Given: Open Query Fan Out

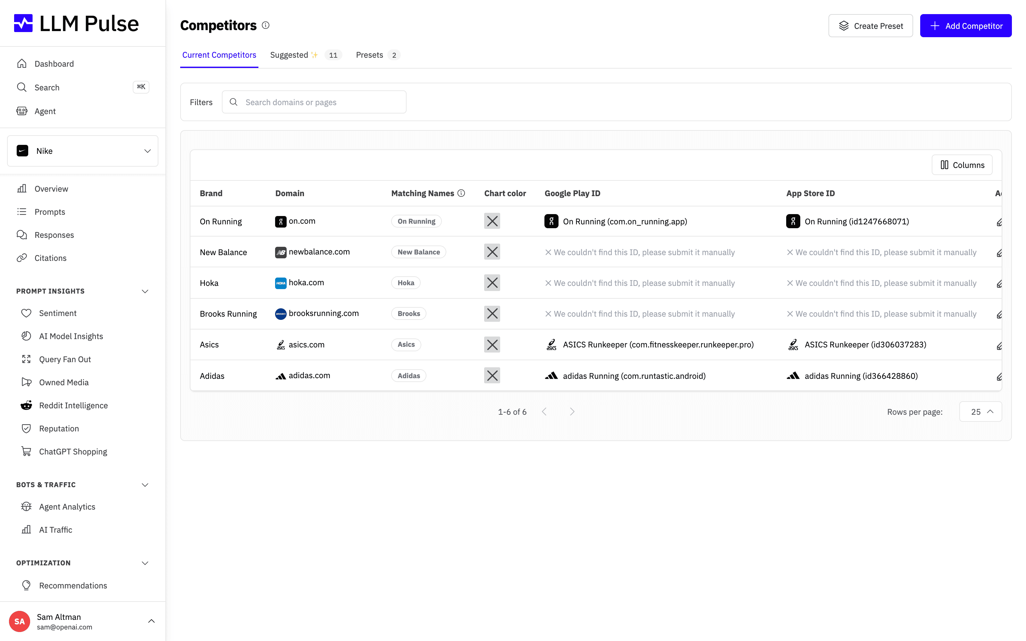Looking at the screenshot, I should click(x=65, y=359).
